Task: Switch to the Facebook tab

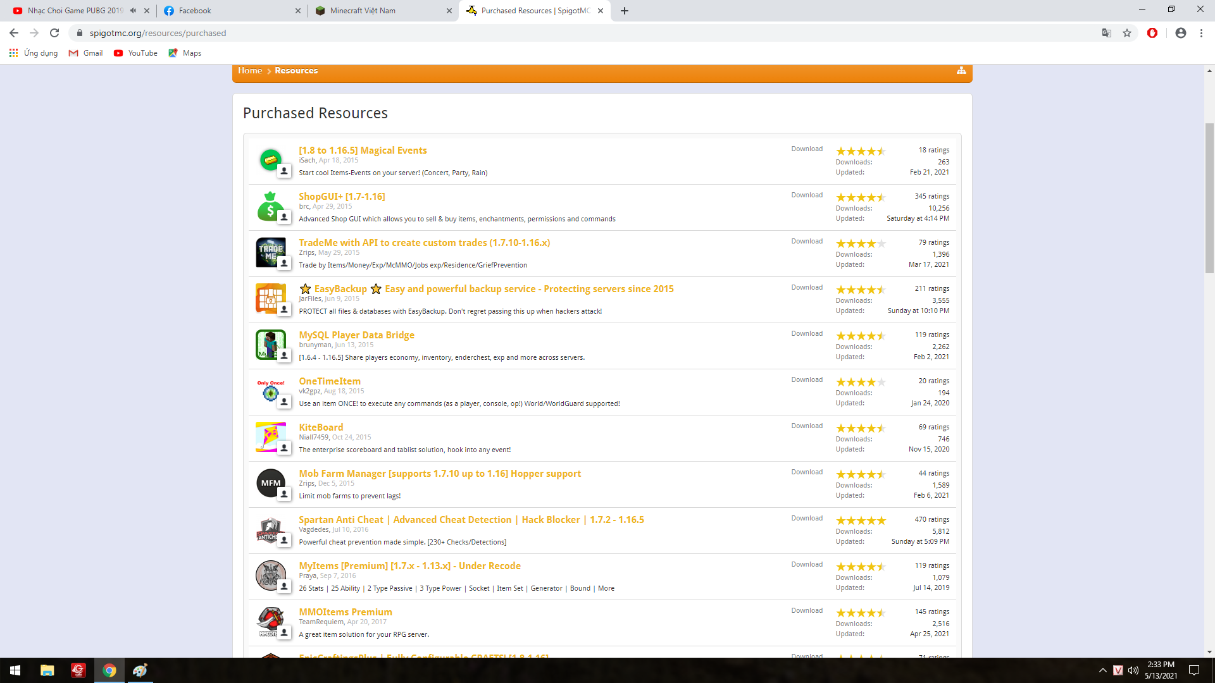Action: tap(195, 11)
